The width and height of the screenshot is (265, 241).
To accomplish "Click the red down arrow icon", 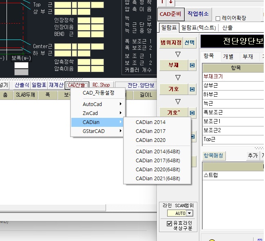I will [x=170, y=2].
